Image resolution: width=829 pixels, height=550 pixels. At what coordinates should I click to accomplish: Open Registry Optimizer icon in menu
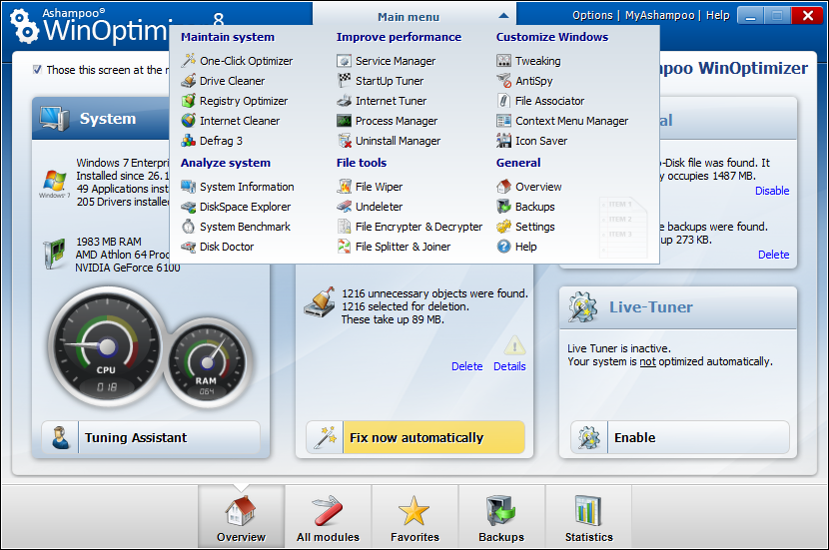coord(188,101)
